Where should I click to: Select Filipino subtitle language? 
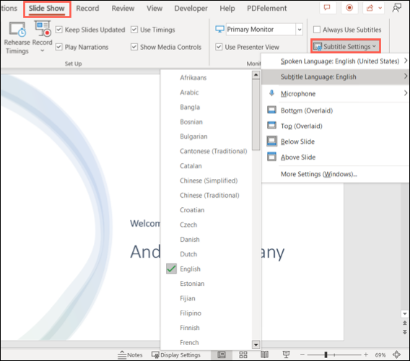191,313
